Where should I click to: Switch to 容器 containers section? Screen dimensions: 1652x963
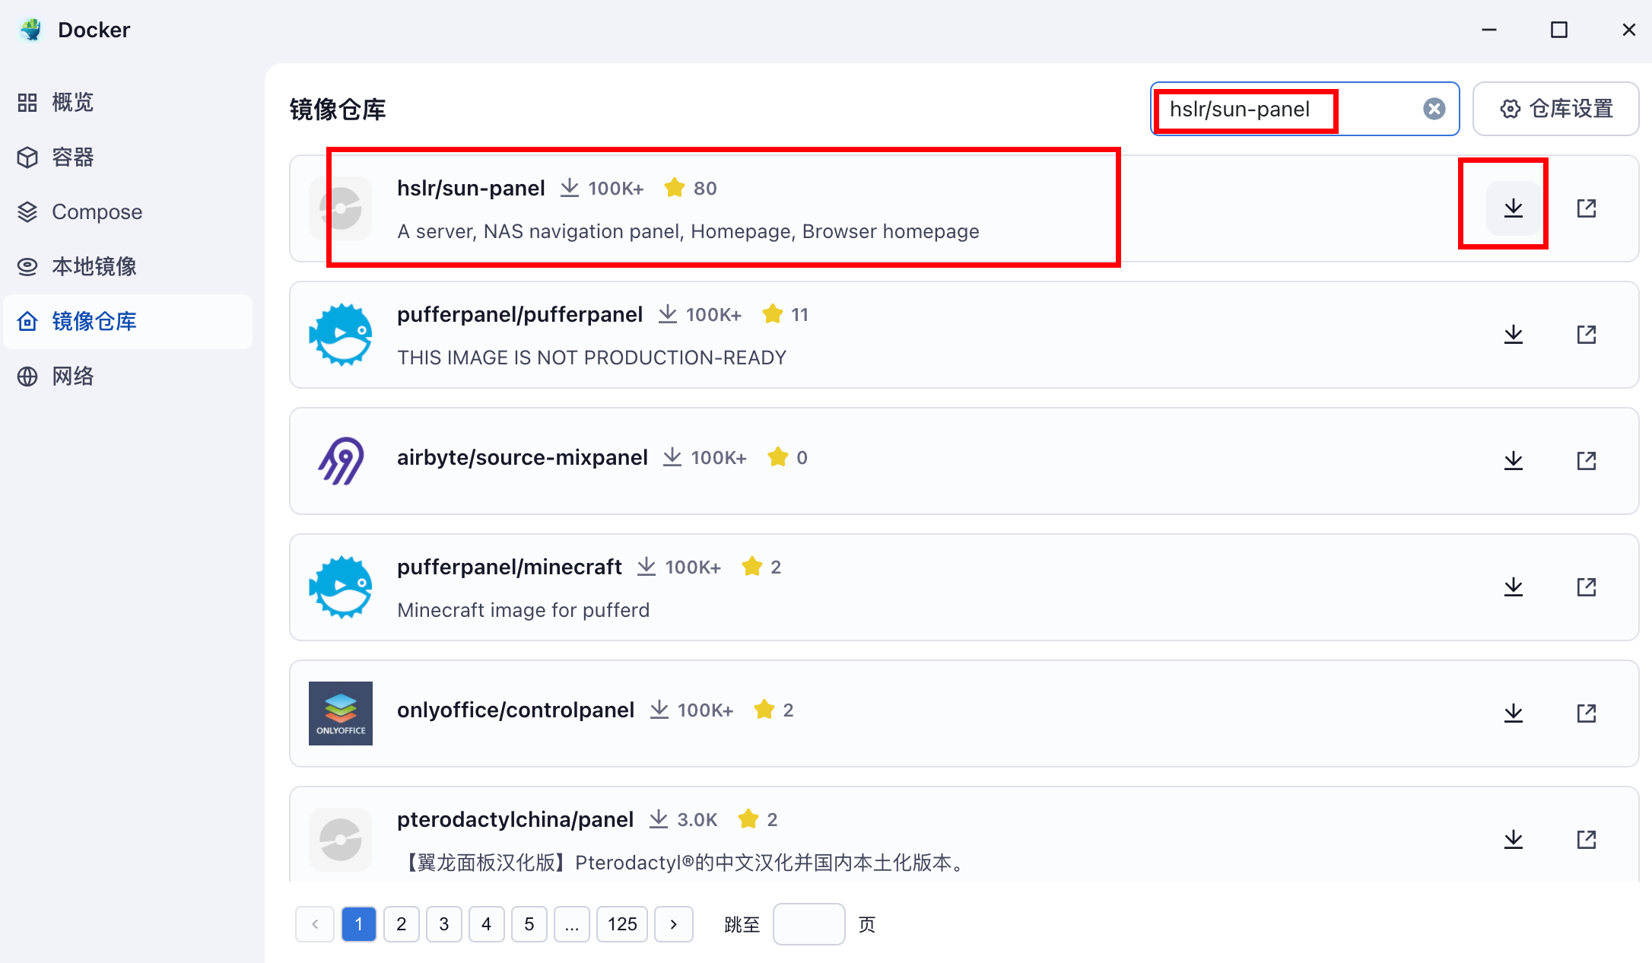72,157
